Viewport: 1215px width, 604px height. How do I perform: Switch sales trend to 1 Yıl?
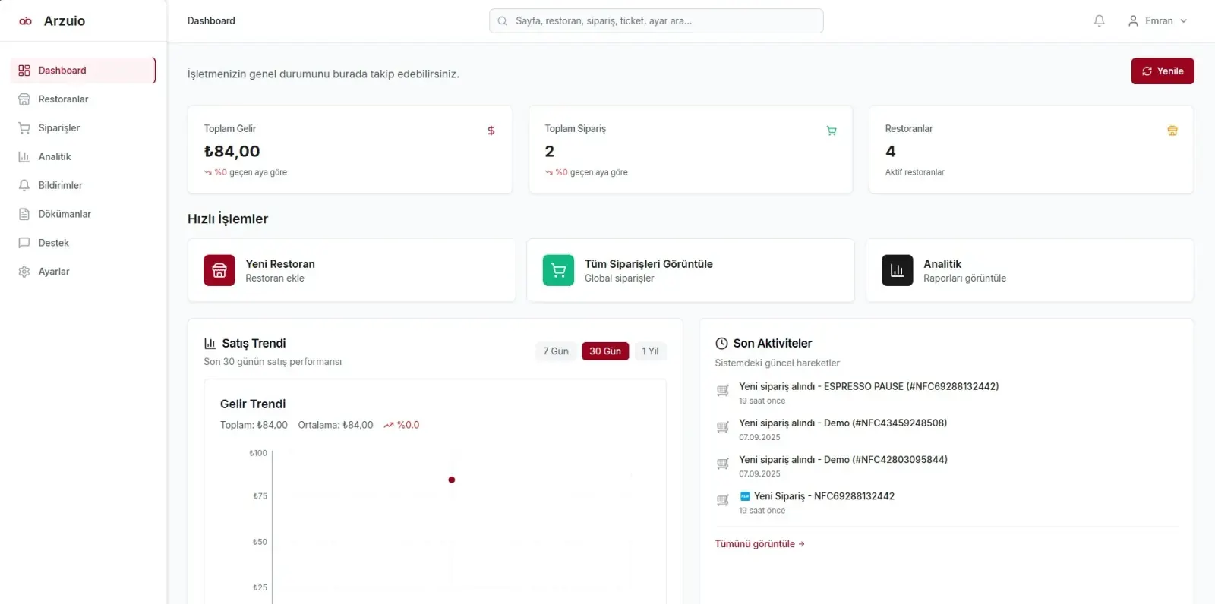650,351
